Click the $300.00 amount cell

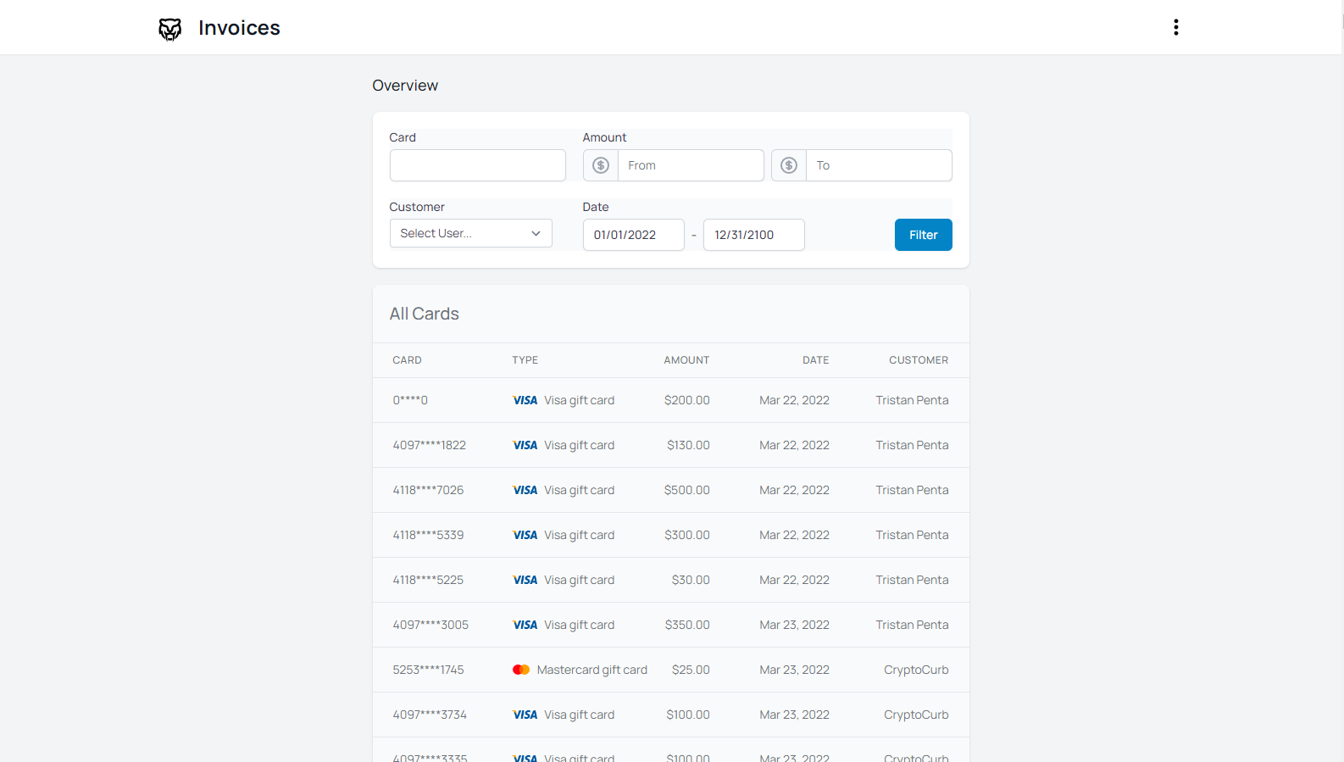[687, 535]
